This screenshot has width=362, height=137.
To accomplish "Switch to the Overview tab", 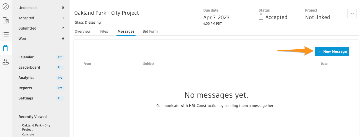I will 82,31.
